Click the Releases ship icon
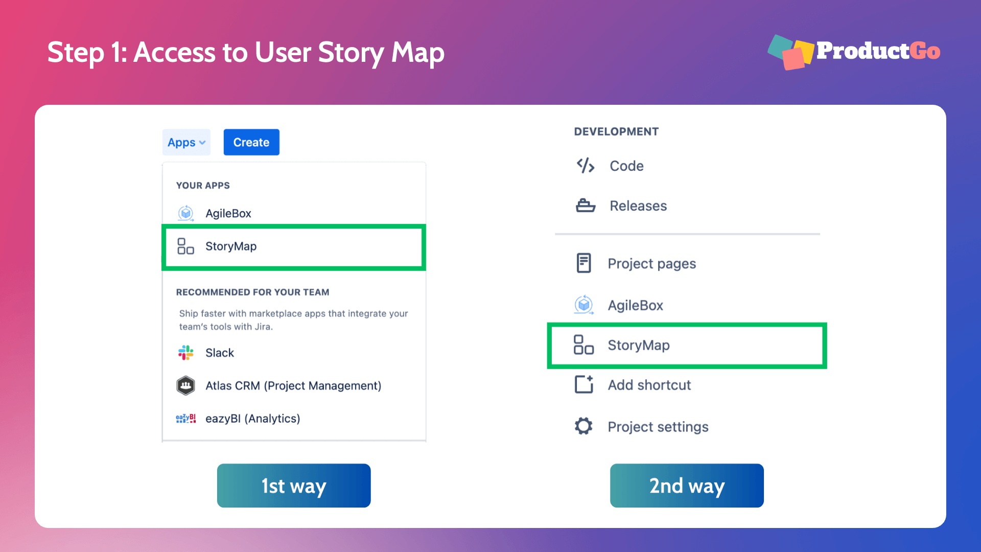This screenshot has height=552, width=981. tap(586, 205)
